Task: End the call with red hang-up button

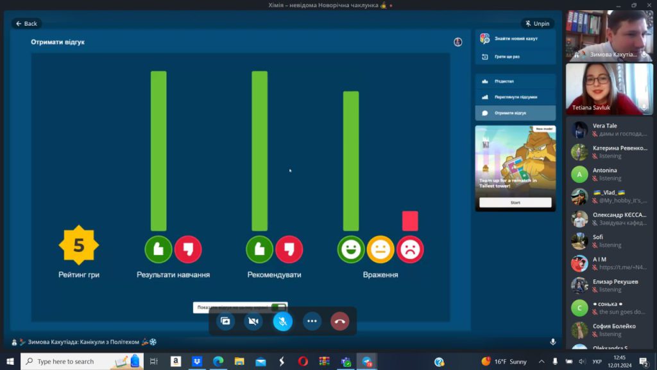Action: click(340, 321)
